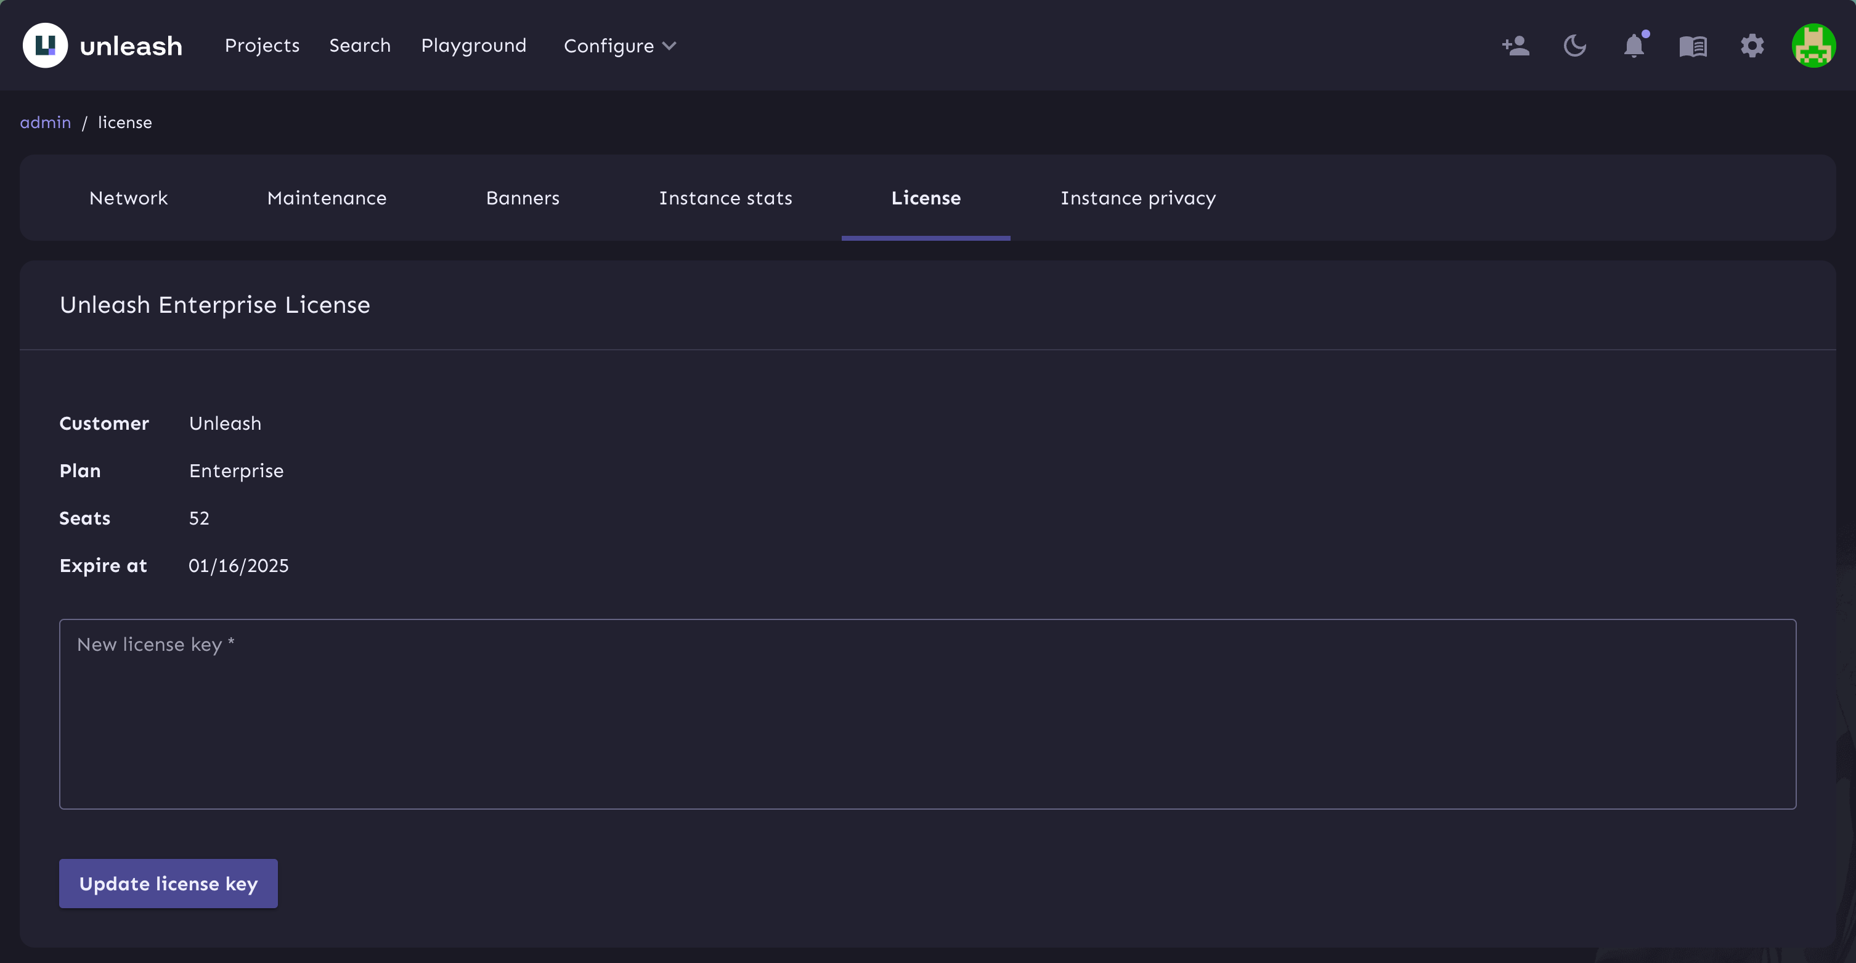Open the Instance stats tab
The image size is (1856, 963).
tap(725, 198)
